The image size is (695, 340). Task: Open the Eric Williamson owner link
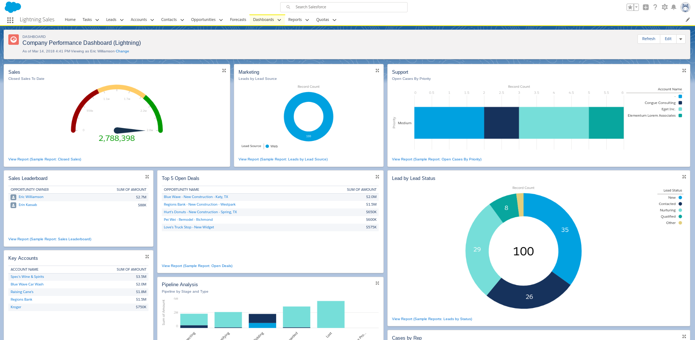click(31, 197)
